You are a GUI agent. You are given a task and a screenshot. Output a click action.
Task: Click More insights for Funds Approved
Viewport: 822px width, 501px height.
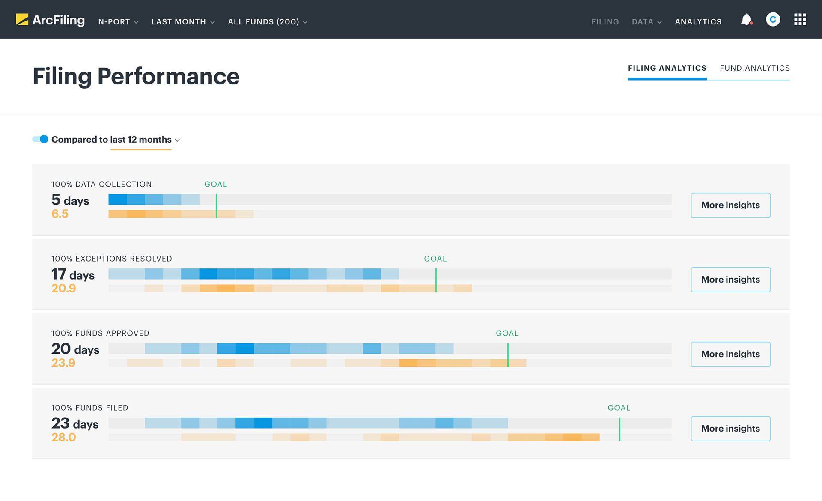pos(730,354)
